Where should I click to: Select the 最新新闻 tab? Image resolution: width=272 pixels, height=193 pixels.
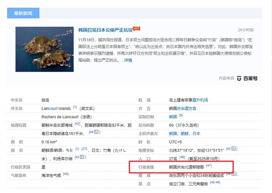pos(23,13)
